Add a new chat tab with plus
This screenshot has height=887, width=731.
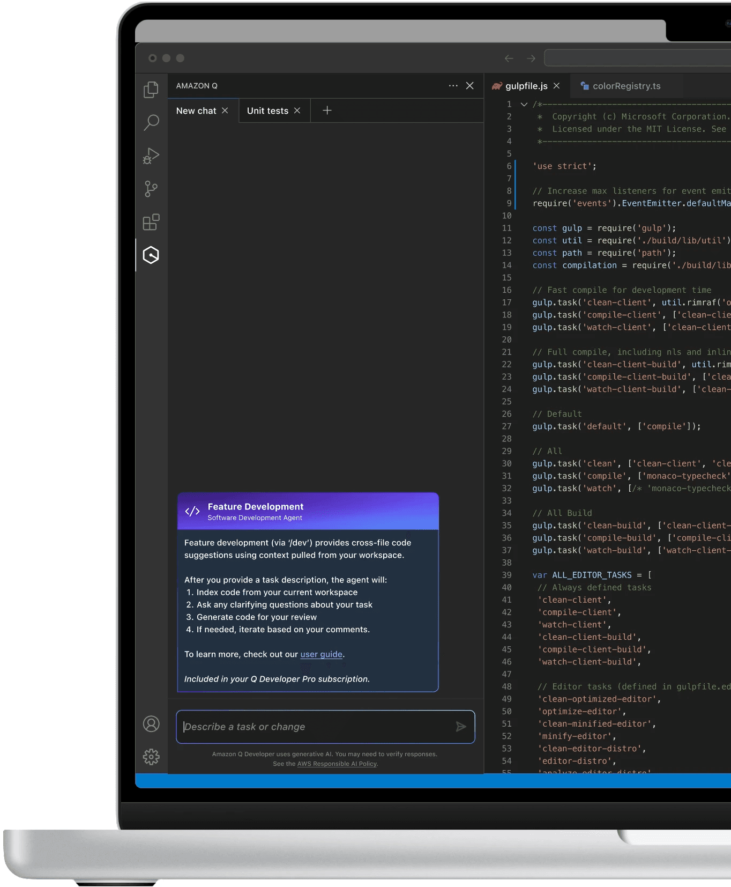[327, 110]
